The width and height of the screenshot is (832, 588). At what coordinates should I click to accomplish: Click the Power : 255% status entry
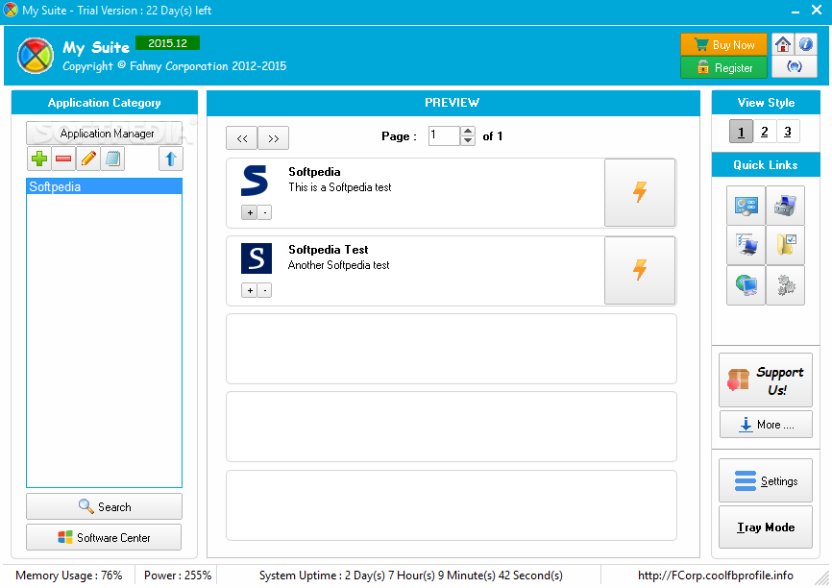pyautogui.click(x=178, y=576)
